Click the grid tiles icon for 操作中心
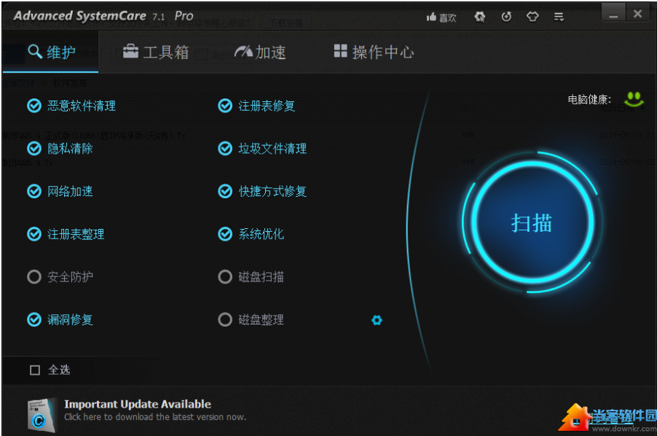 (340, 51)
